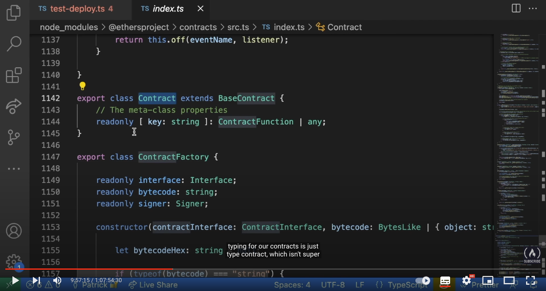Skip to the next video
Screen dimensions: 546x291
click(36, 280)
